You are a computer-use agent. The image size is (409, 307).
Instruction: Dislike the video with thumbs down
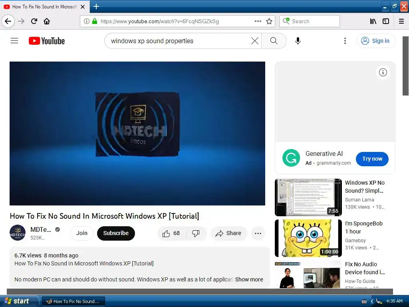pos(196,233)
